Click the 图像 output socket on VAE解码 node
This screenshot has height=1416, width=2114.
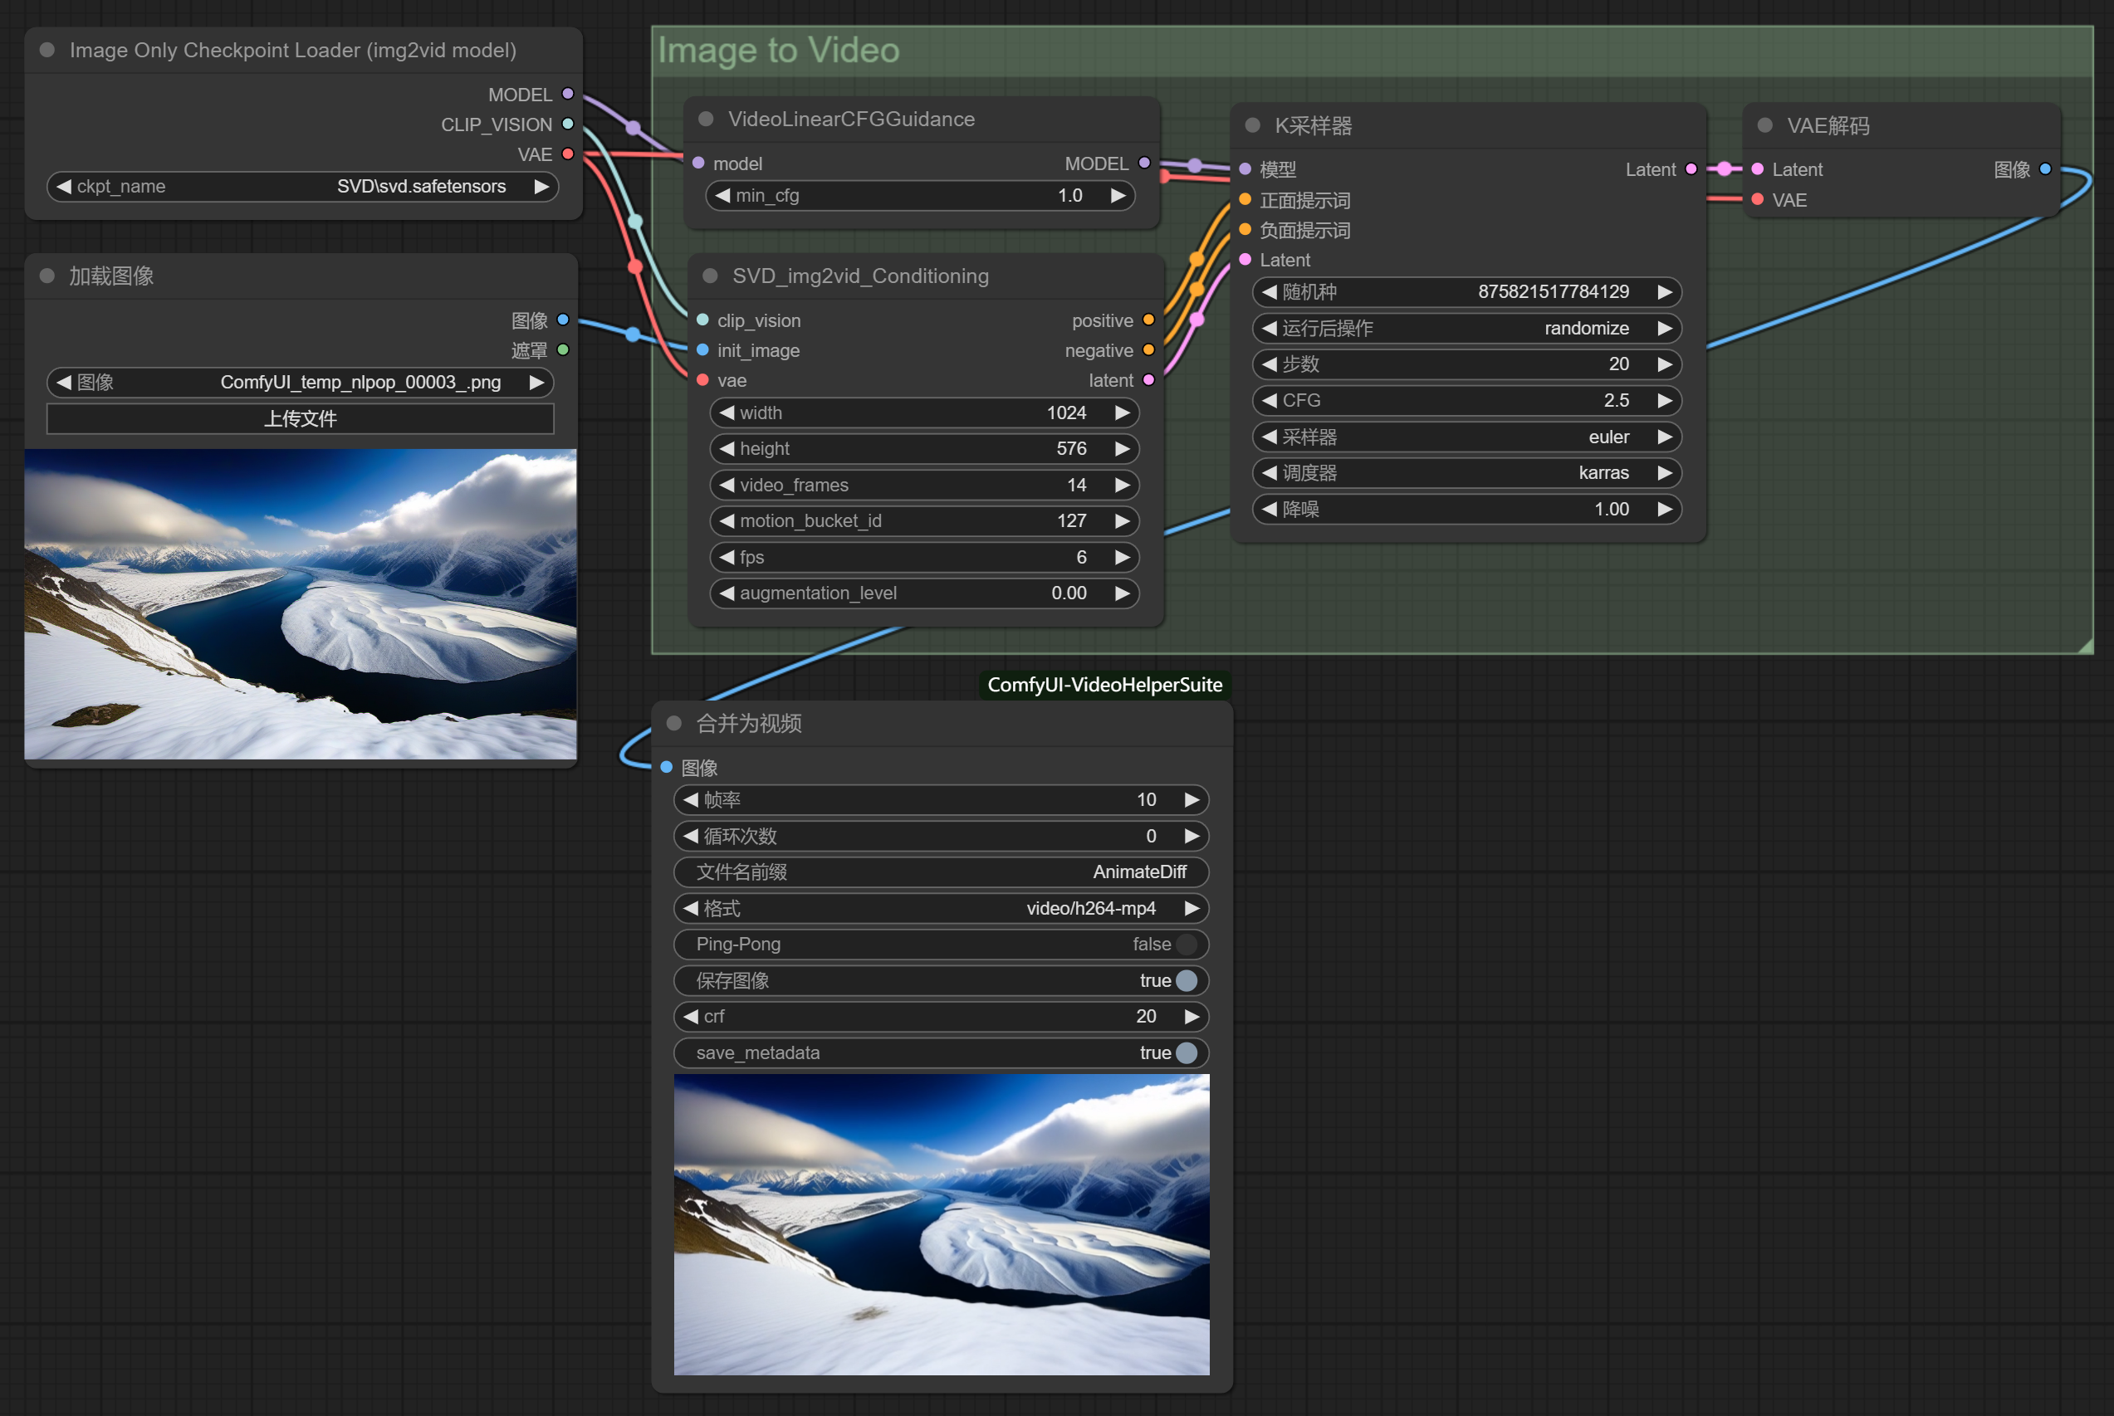coord(2045,168)
